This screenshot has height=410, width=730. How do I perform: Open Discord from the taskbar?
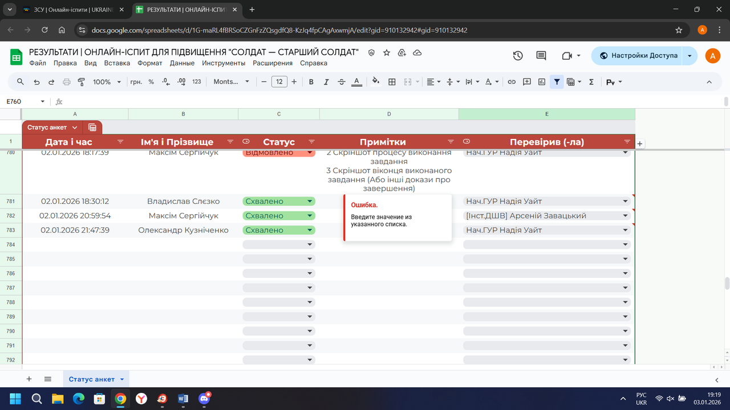pos(205,398)
